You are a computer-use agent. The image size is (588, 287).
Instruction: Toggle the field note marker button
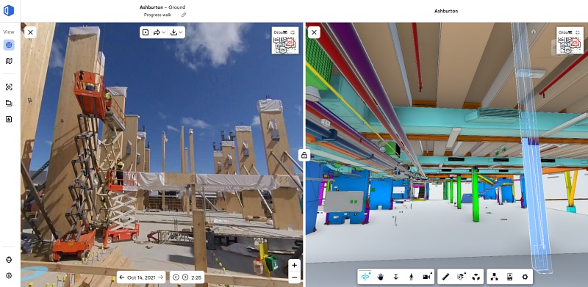click(x=146, y=32)
